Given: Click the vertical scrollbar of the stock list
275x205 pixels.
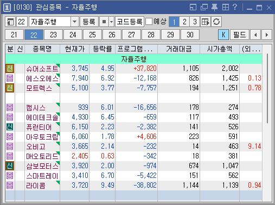Looking at the screenshot, I should [x=267, y=88].
